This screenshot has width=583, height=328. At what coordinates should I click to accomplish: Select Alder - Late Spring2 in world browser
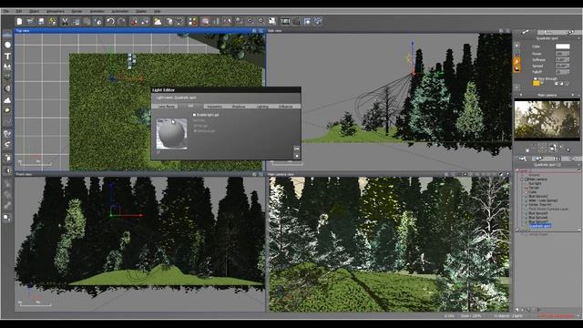(543, 200)
